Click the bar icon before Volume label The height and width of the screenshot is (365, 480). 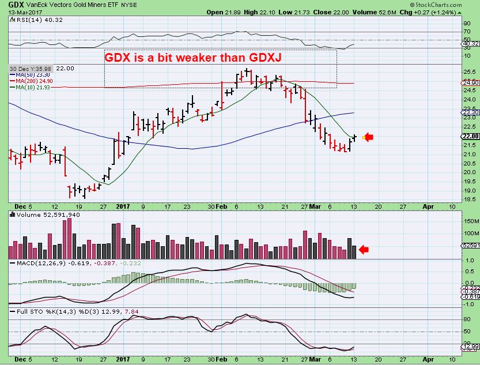click(x=12, y=215)
